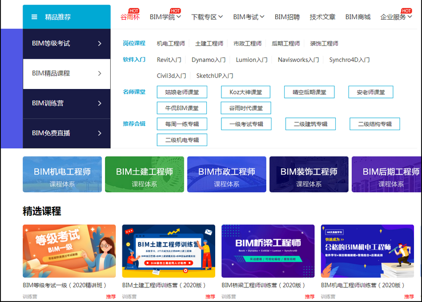Open the BIM商城 nav item
The width and height of the screenshot is (422, 302).
(358, 17)
